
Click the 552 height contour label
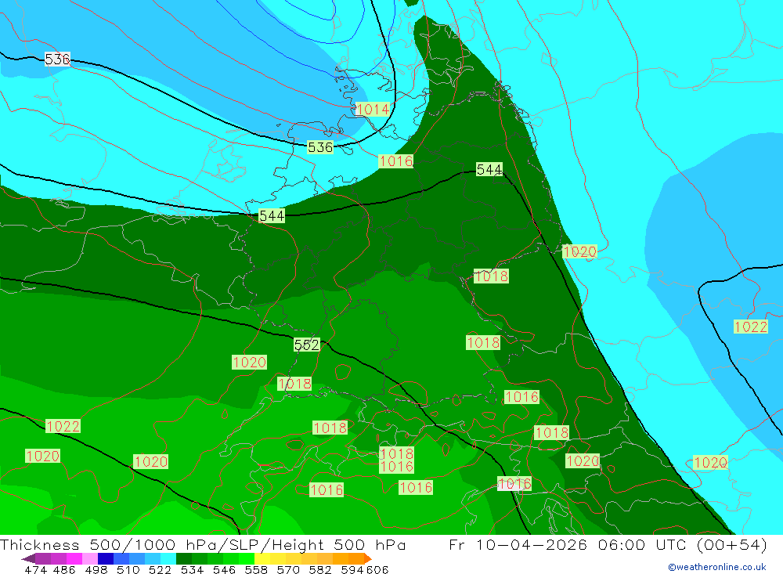point(307,345)
